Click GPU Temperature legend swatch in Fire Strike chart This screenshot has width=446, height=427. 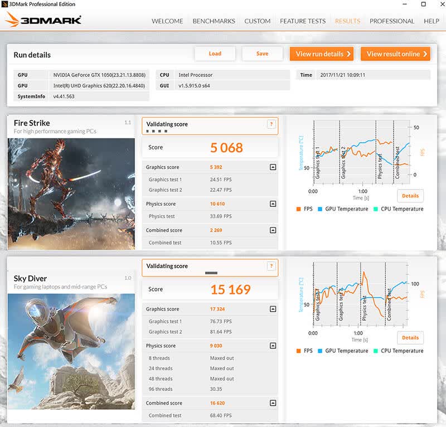point(320,209)
